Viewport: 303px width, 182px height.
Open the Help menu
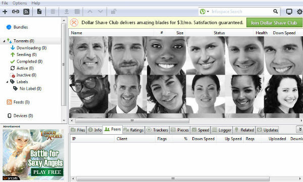tap(35, 3)
